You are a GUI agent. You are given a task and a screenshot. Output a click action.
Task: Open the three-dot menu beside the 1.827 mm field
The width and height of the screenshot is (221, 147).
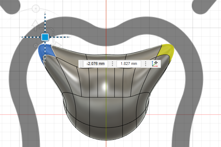(145, 64)
